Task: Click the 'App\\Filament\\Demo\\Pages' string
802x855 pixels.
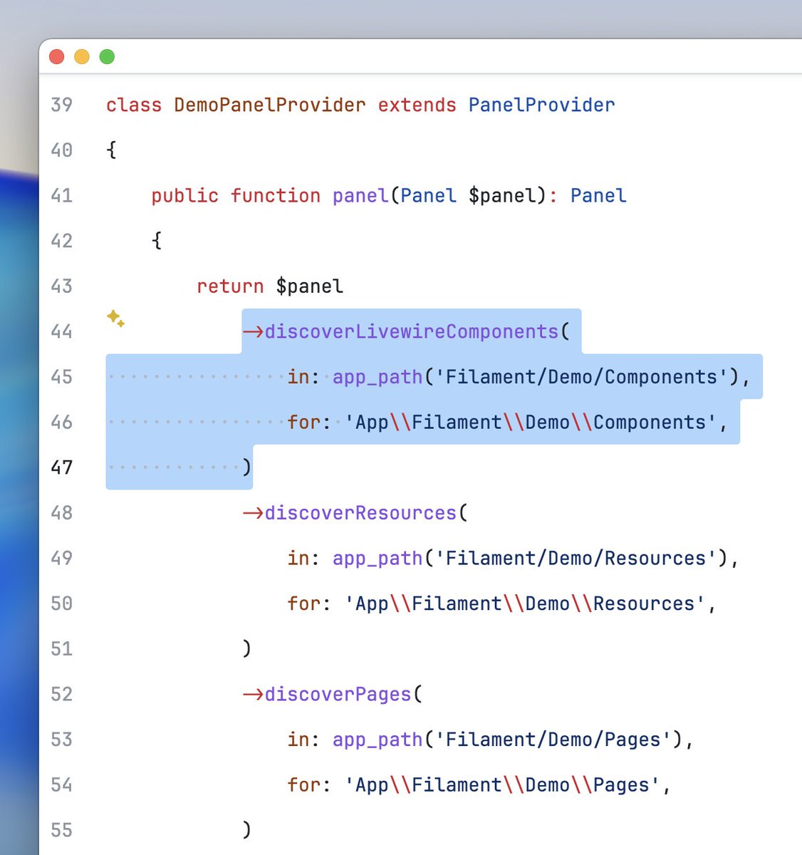Action: pos(502,785)
